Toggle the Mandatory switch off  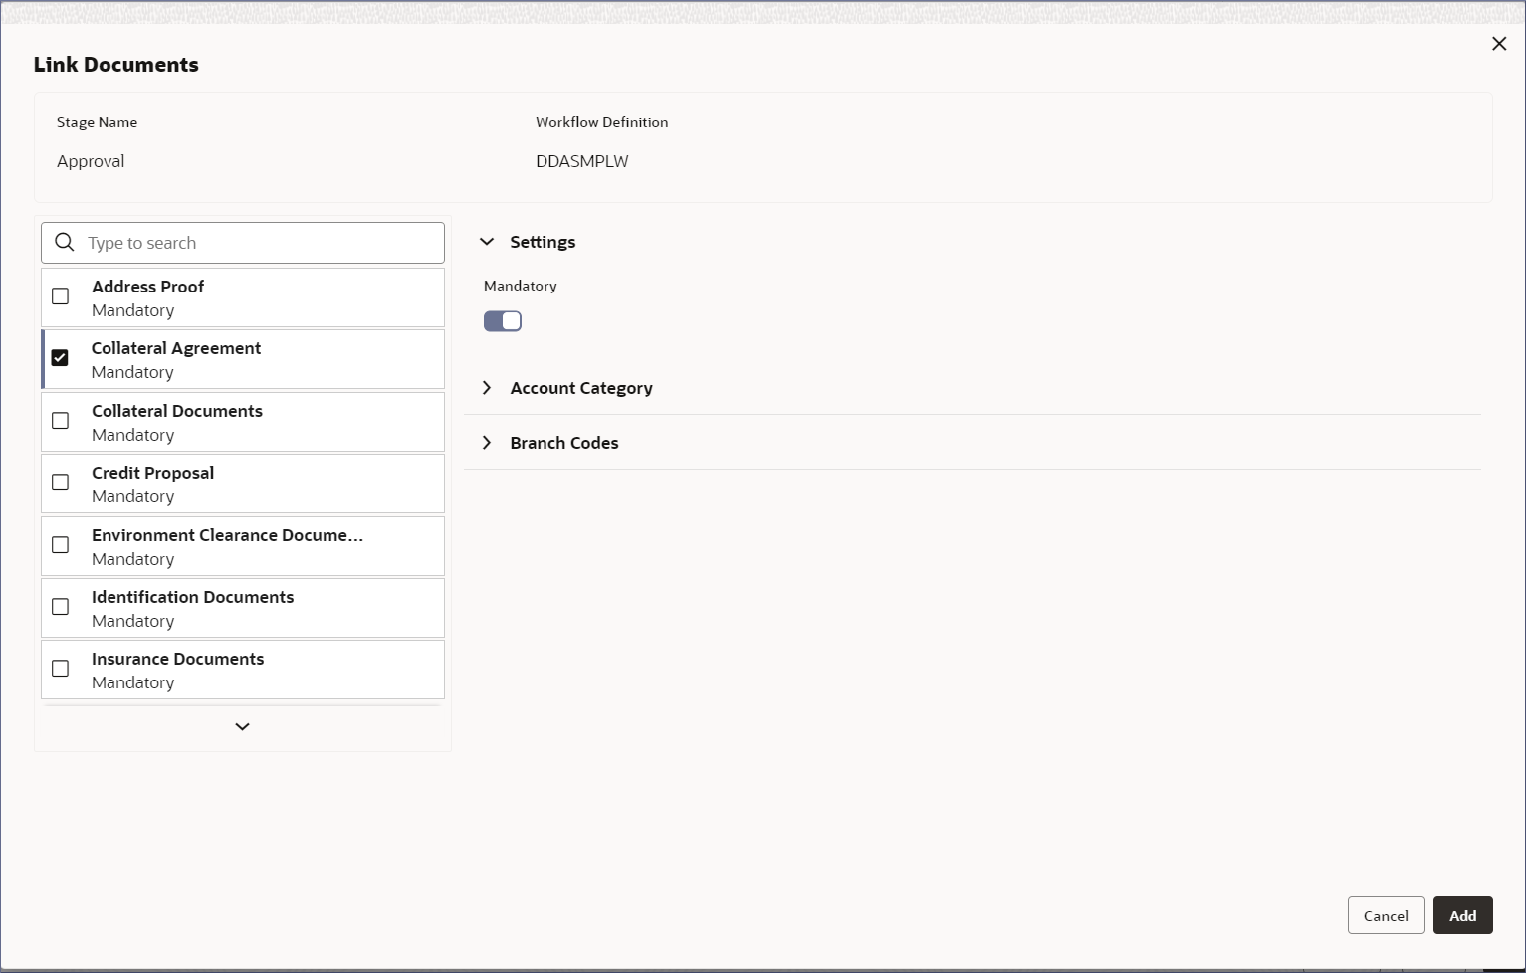(503, 321)
